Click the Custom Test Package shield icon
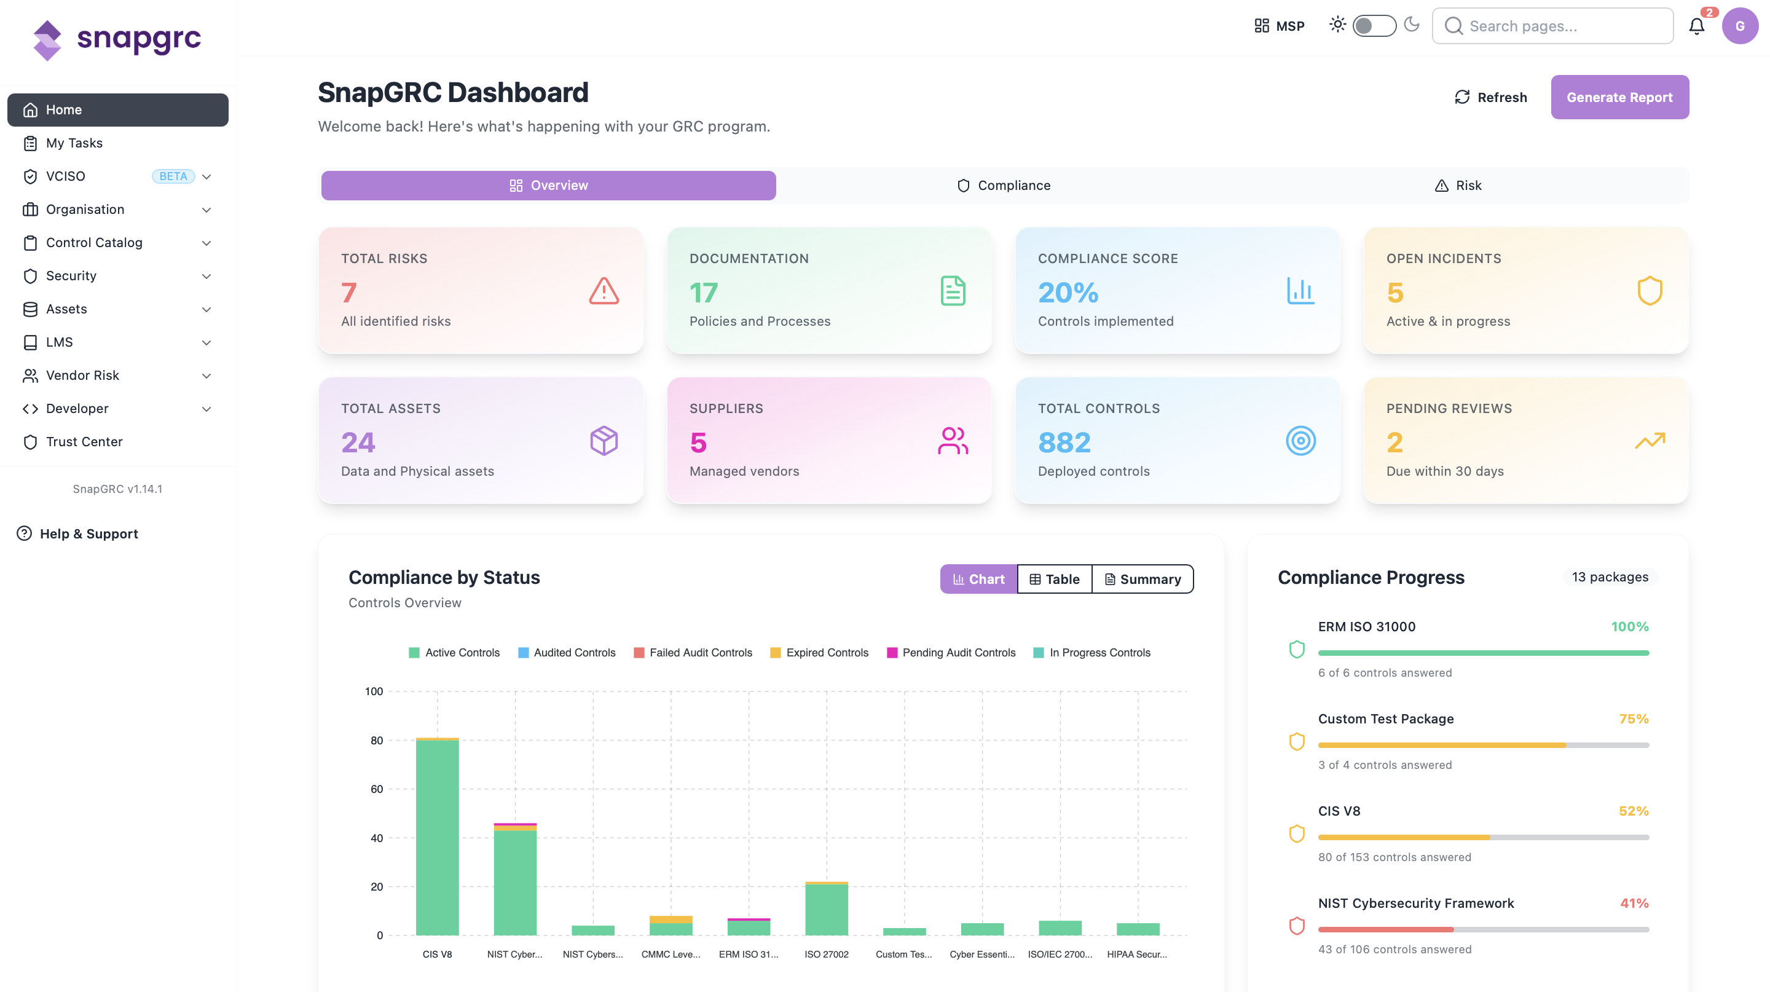The width and height of the screenshot is (1770, 992). 1297,741
